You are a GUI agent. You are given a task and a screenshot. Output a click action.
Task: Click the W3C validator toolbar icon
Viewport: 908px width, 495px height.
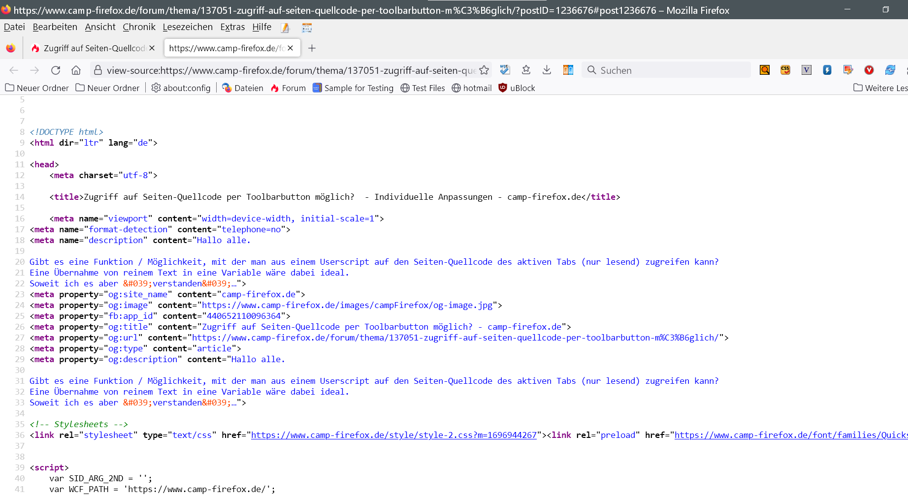pyautogui.click(x=505, y=70)
